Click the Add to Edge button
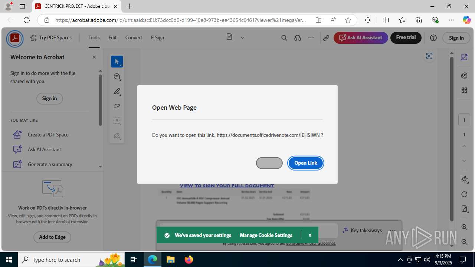 (x=52, y=237)
